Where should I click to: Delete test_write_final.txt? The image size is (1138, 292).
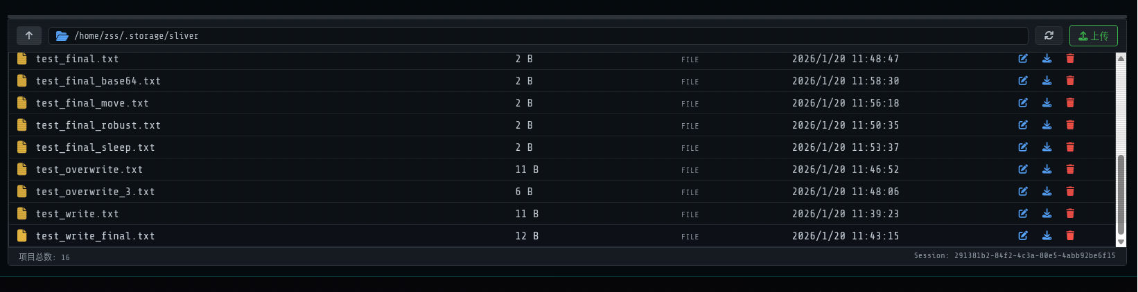click(x=1070, y=236)
